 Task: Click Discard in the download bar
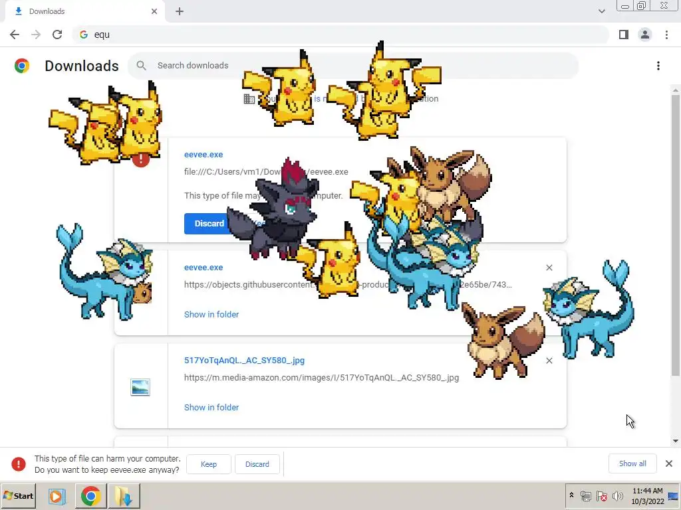point(257,464)
